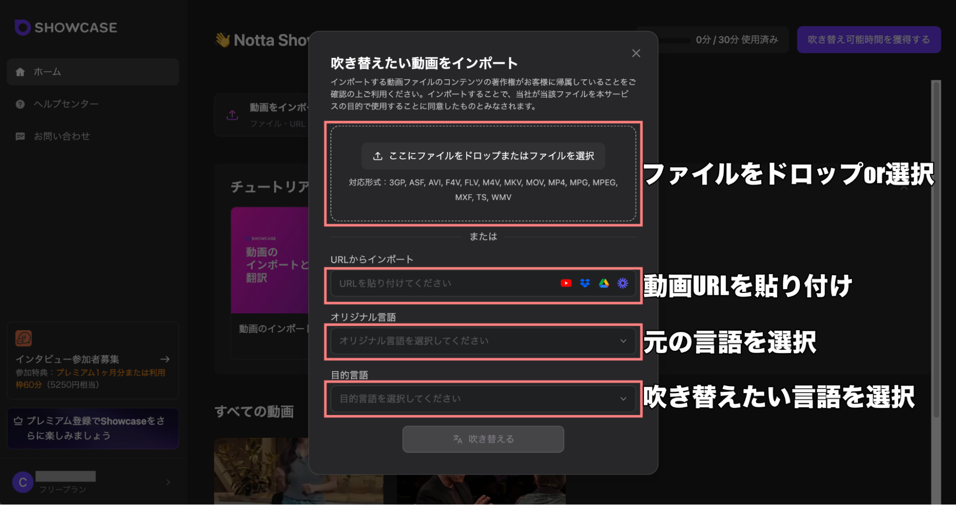
Task: Click 動画をインポート card behind dialog
Action: pyautogui.click(x=262, y=115)
